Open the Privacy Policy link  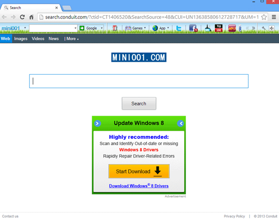click(x=234, y=216)
